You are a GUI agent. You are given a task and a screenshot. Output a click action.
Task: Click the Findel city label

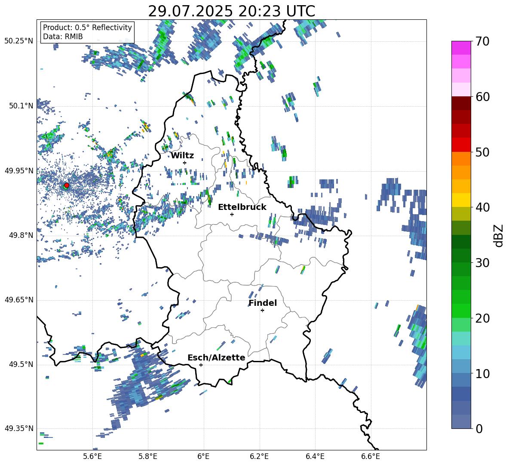[263, 303]
